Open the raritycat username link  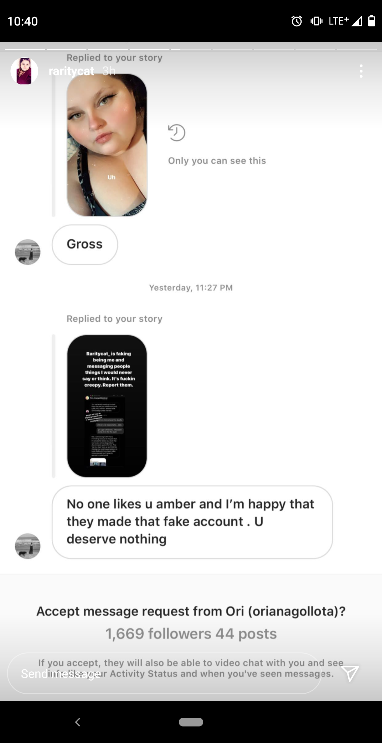[71, 71]
